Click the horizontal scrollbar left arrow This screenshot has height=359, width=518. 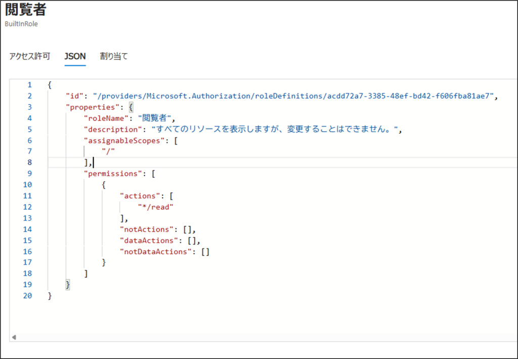(x=14, y=337)
